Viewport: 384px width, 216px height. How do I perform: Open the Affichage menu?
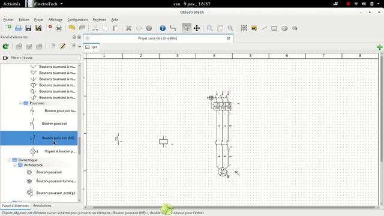point(55,20)
